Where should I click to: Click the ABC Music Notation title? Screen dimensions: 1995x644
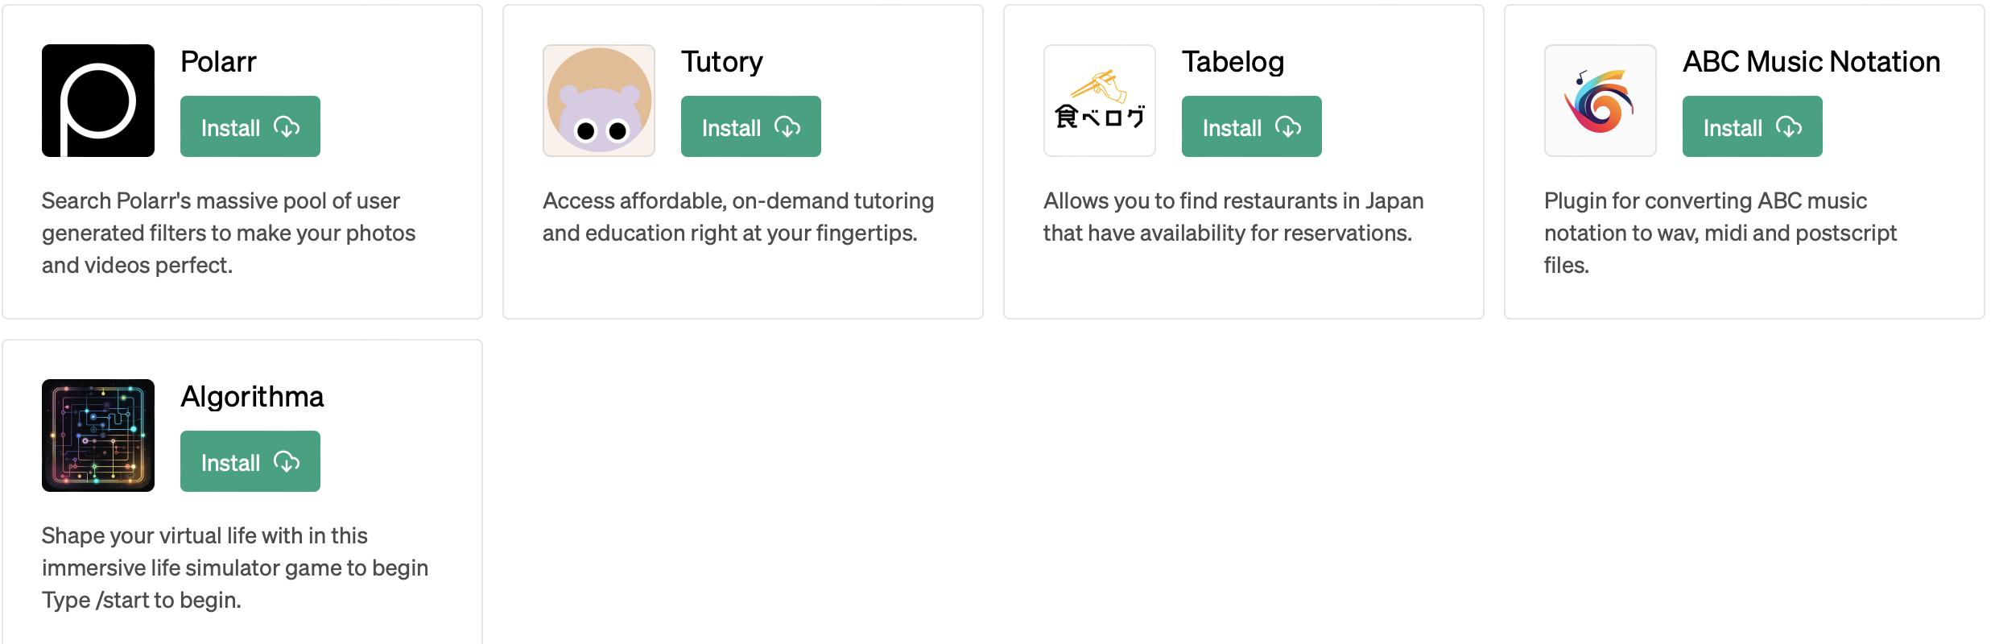(x=1811, y=62)
